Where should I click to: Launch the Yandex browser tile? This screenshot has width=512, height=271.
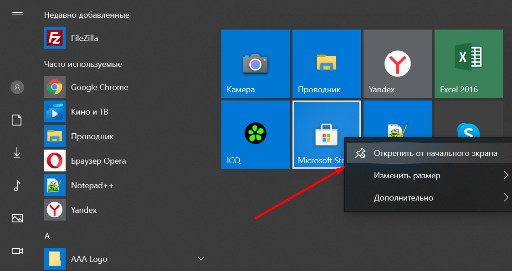(x=397, y=64)
